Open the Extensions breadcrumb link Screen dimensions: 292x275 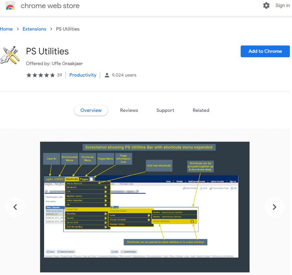click(34, 29)
